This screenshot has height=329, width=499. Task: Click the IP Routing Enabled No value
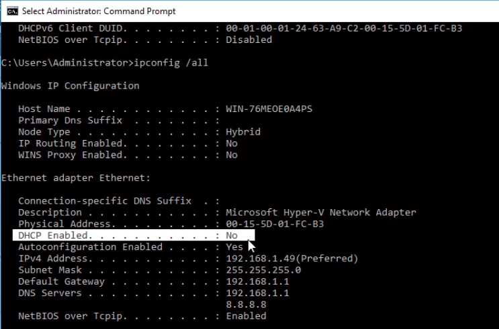pyautogui.click(x=232, y=143)
